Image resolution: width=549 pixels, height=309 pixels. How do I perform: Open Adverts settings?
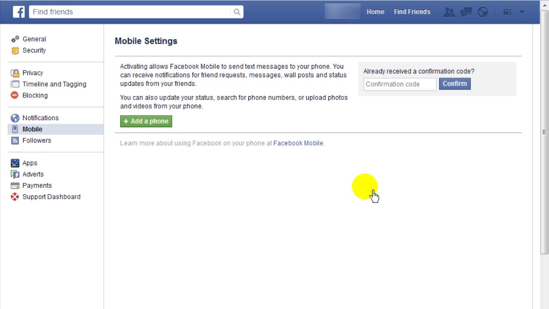[x=33, y=174]
